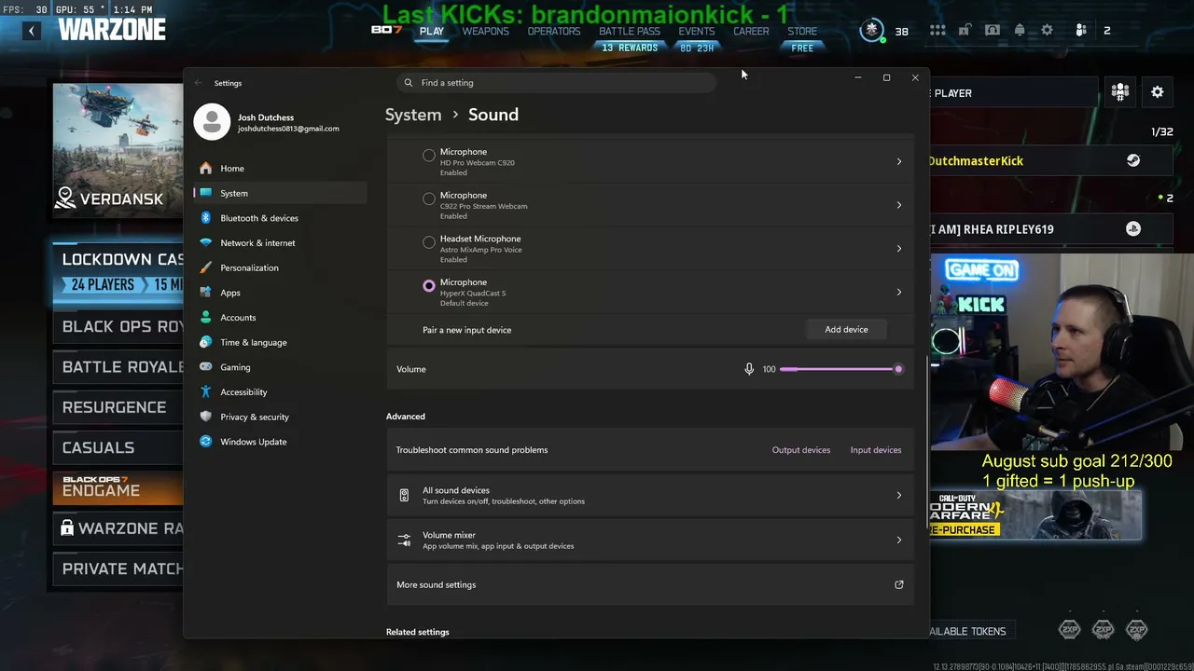1194x671 pixels.
Task: Switch to Warzone OPERATORS tab
Action: (x=554, y=31)
